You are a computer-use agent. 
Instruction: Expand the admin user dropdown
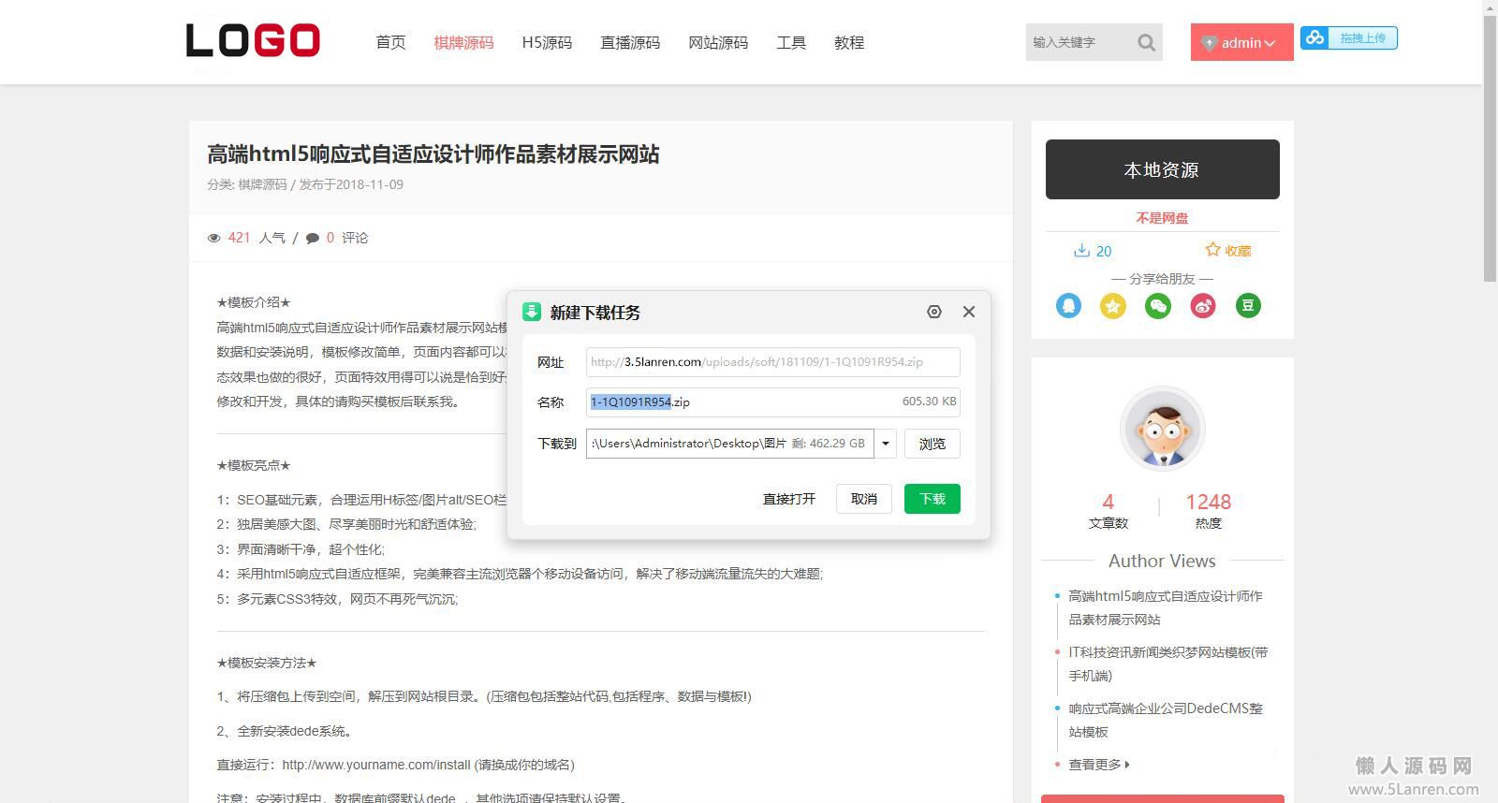click(x=1241, y=43)
